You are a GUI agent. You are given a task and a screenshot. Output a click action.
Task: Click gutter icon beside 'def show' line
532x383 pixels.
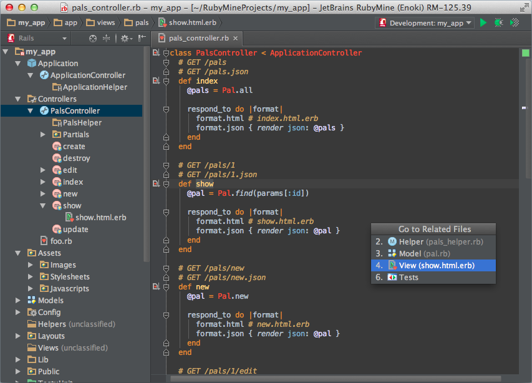[x=155, y=184]
